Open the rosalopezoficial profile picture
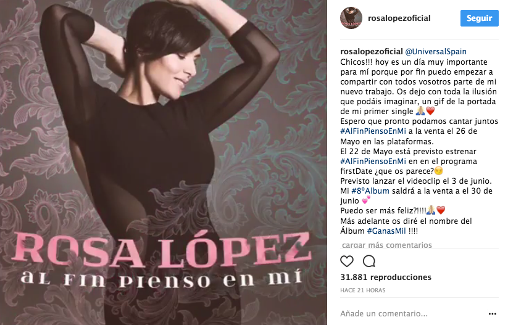This screenshot has height=325, width=508. pos(351,18)
